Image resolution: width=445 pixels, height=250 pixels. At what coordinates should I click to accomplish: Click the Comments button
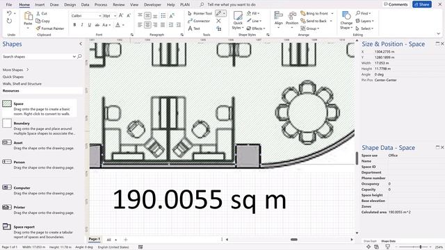[x=396, y=4]
